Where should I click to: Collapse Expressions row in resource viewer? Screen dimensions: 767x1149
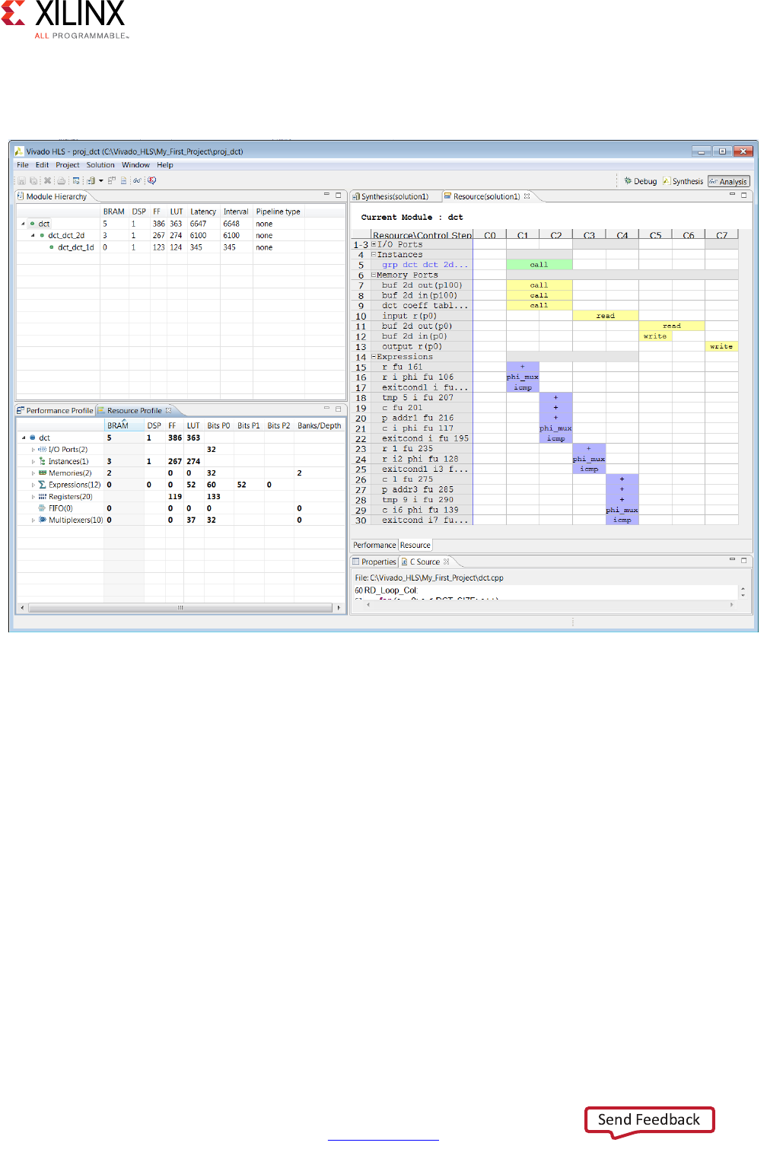tap(374, 357)
